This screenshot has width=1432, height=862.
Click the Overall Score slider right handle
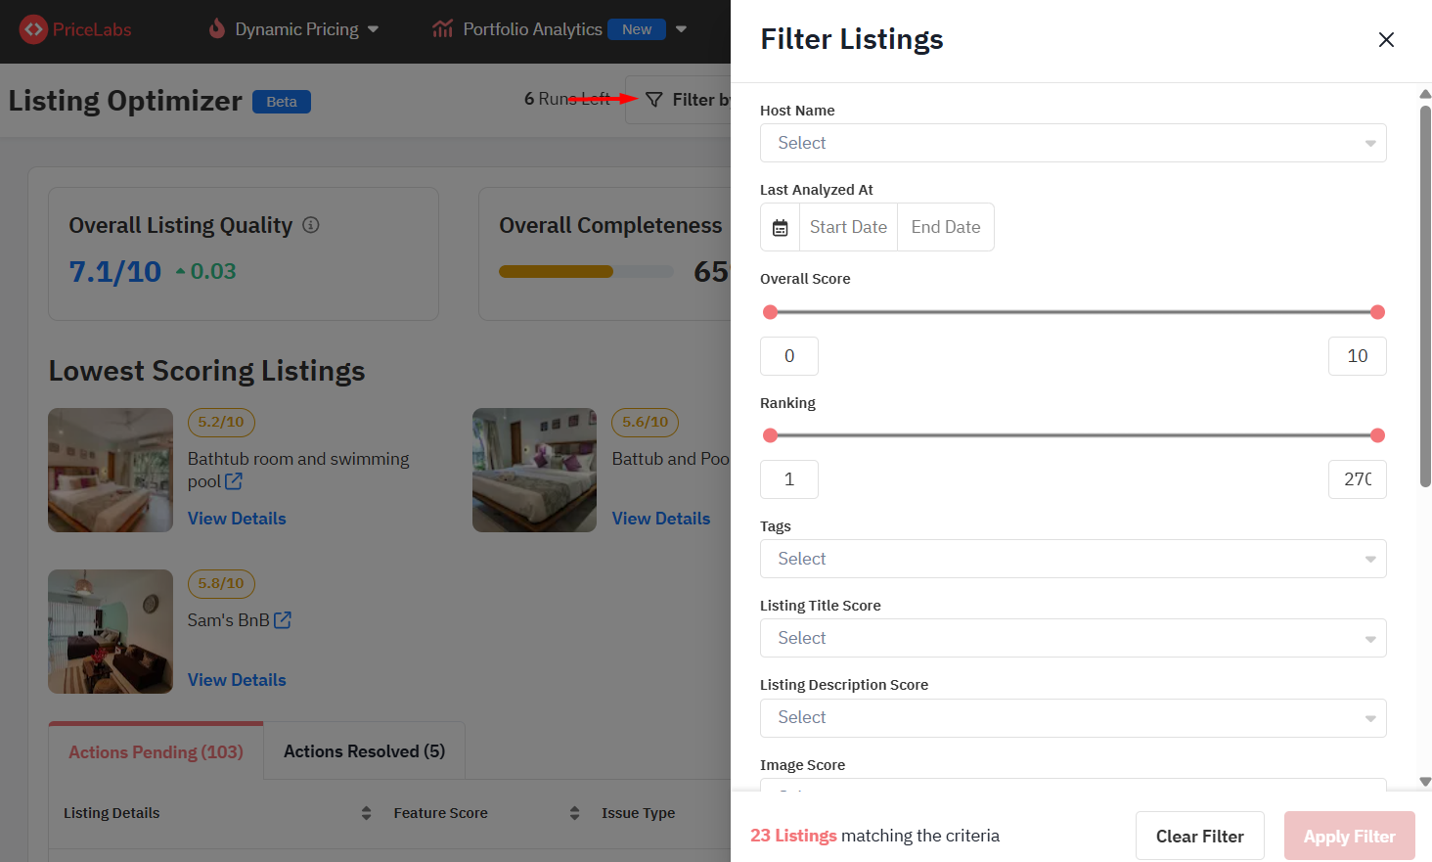tap(1377, 312)
